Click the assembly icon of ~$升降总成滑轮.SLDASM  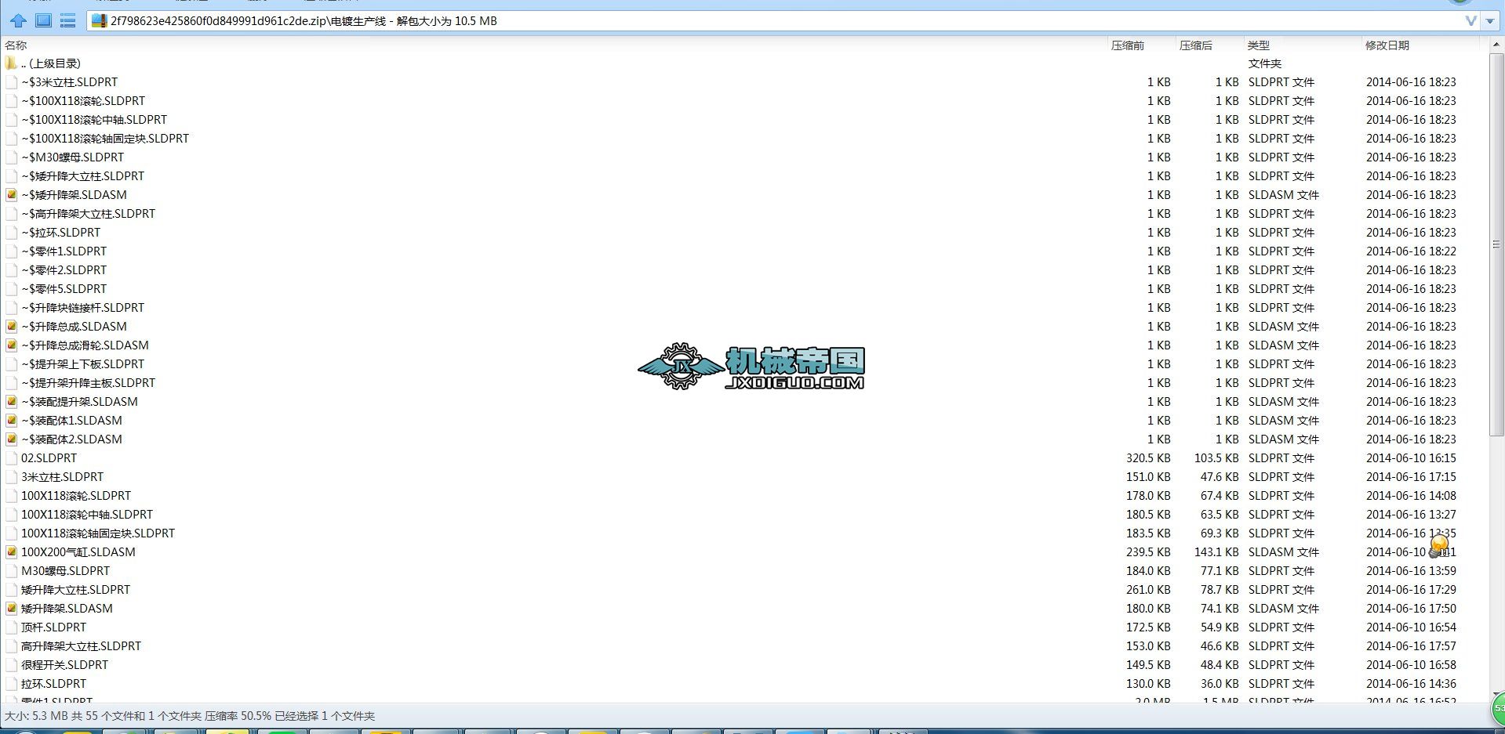(x=11, y=345)
